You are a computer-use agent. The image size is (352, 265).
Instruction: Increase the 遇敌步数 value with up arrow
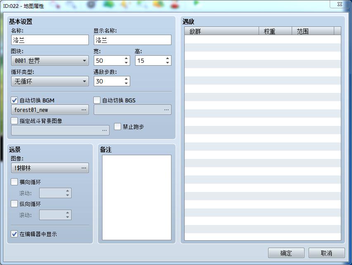click(126, 79)
